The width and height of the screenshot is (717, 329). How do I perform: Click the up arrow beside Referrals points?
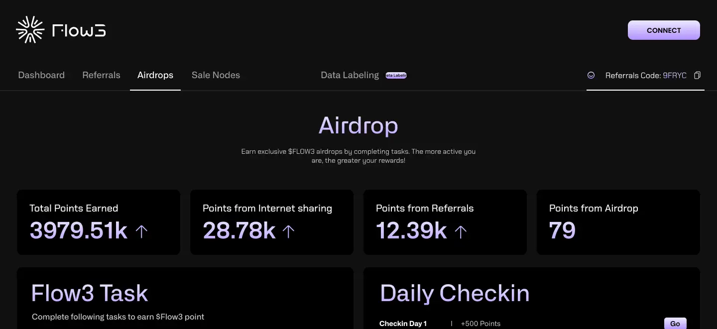[x=461, y=231]
